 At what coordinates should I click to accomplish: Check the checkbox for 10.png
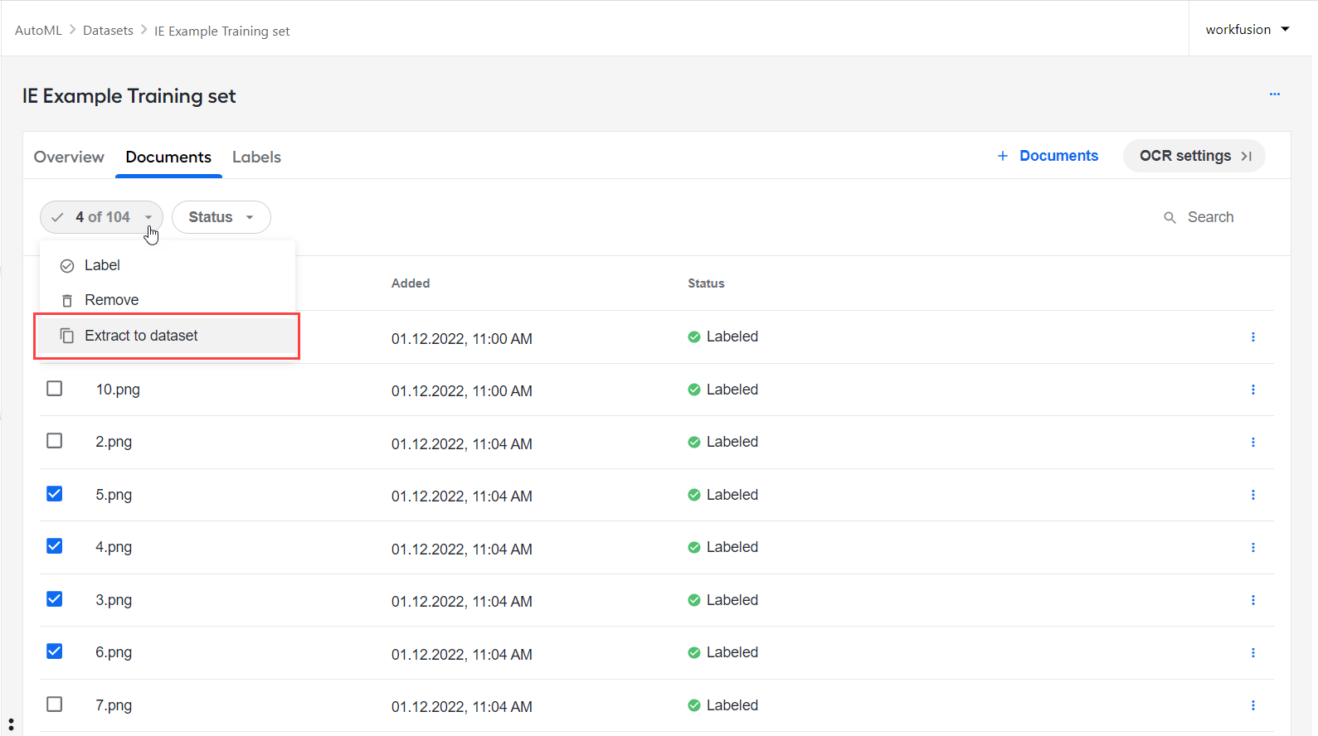(x=55, y=389)
